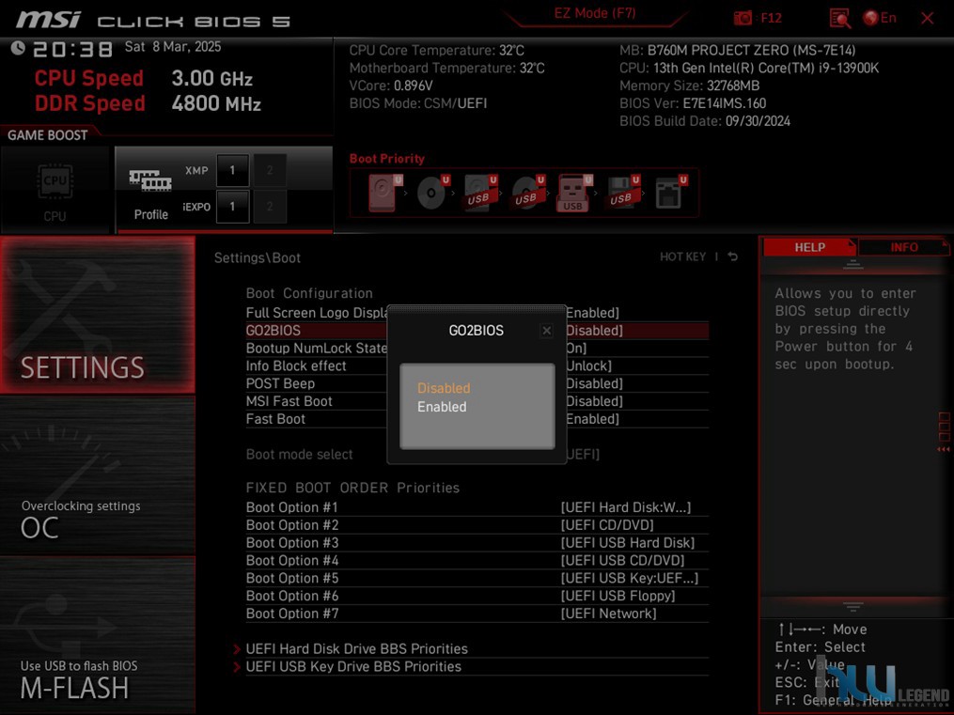Click the CPU Core Temperature reading
Screen dimensions: 954x715
(436, 51)
